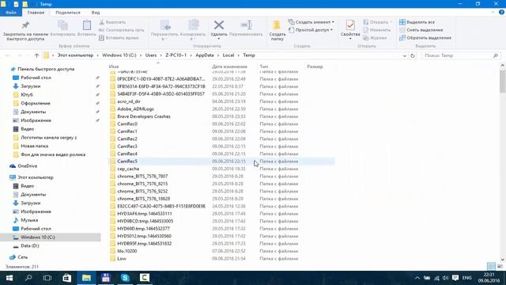Select OneDrive in the navigation pane
The image size is (506, 285).
28,165
